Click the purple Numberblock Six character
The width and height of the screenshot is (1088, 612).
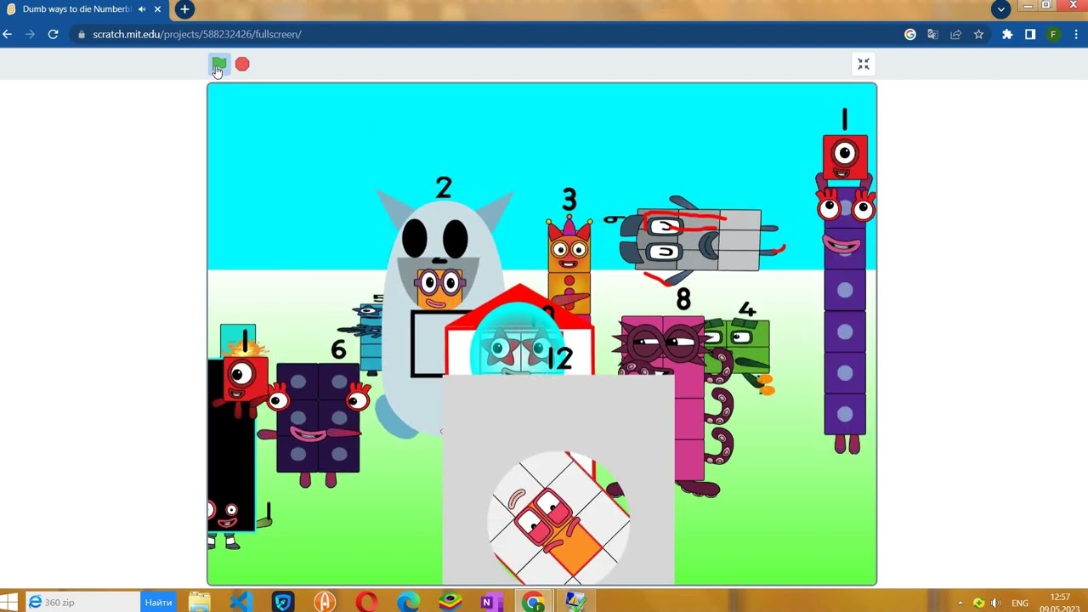pos(318,416)
